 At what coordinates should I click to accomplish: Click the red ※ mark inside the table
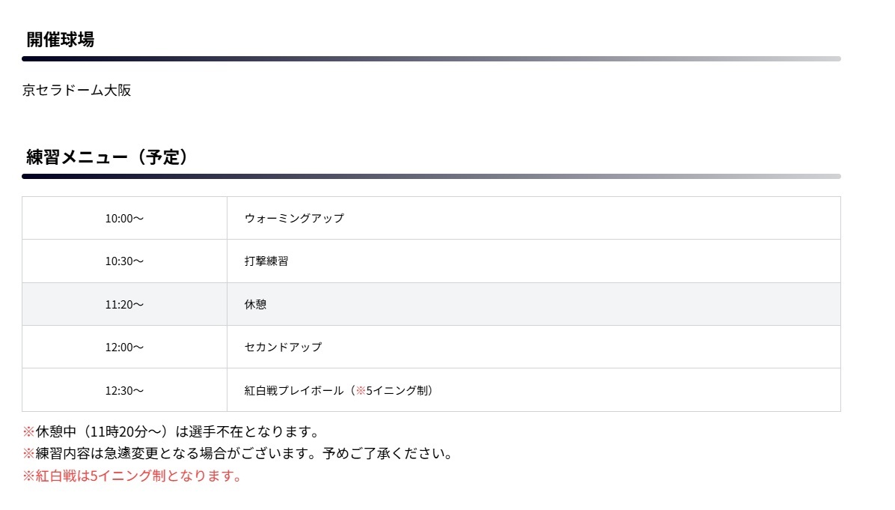pos(361,390)
